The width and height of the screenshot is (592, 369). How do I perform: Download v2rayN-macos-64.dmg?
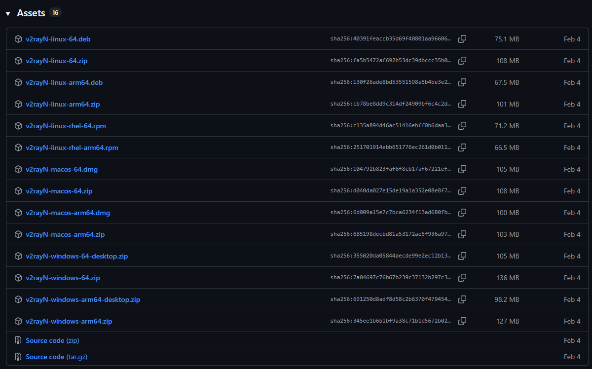pos(62,169)
